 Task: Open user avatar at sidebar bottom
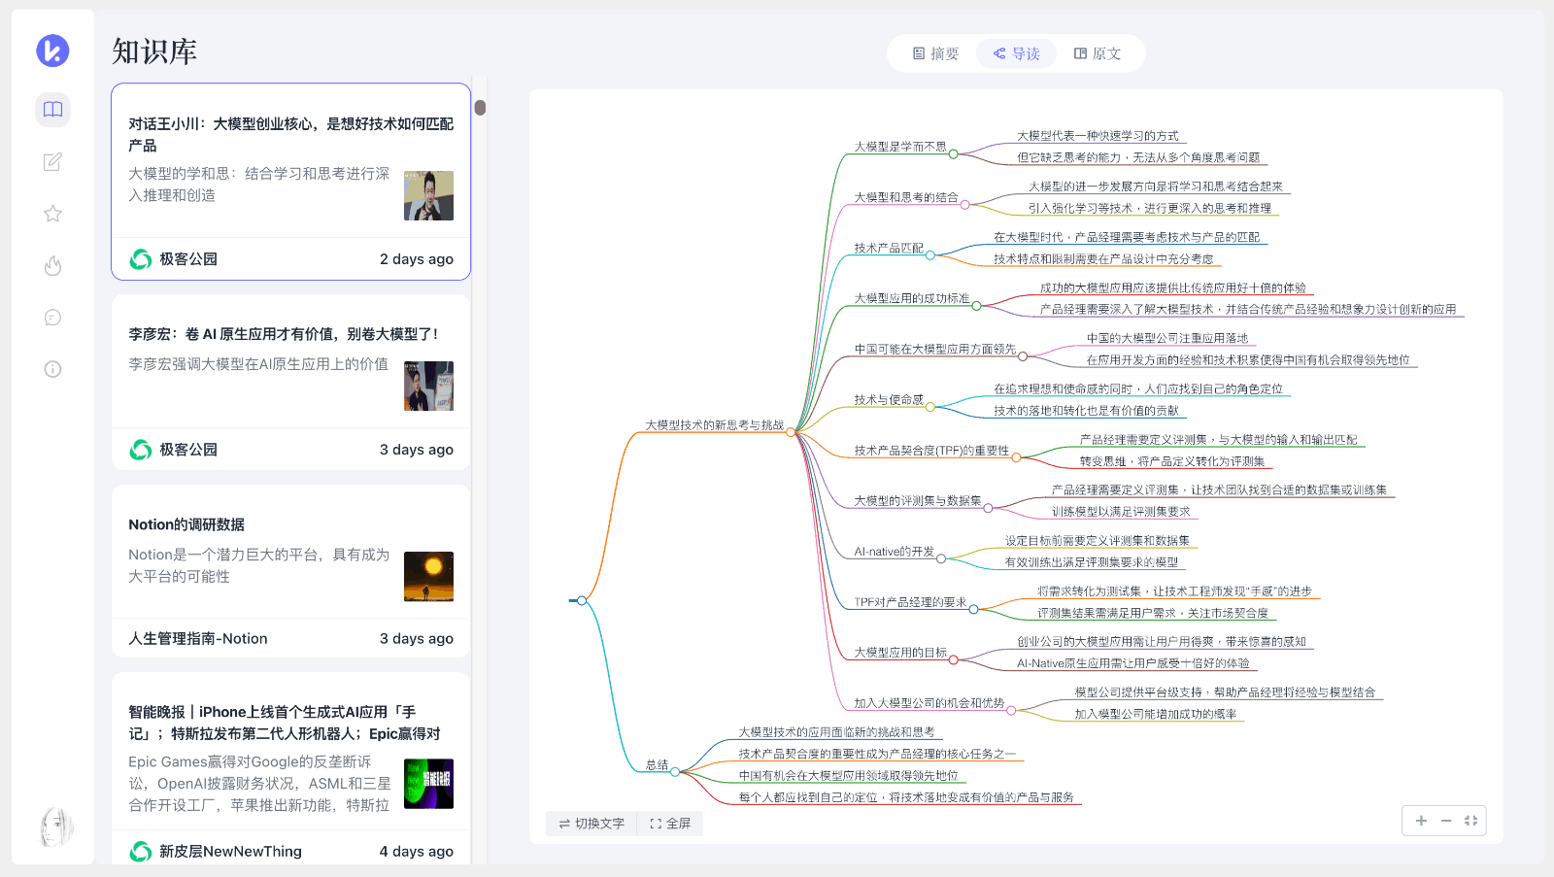pyautogui.click(x=55, y=826)
